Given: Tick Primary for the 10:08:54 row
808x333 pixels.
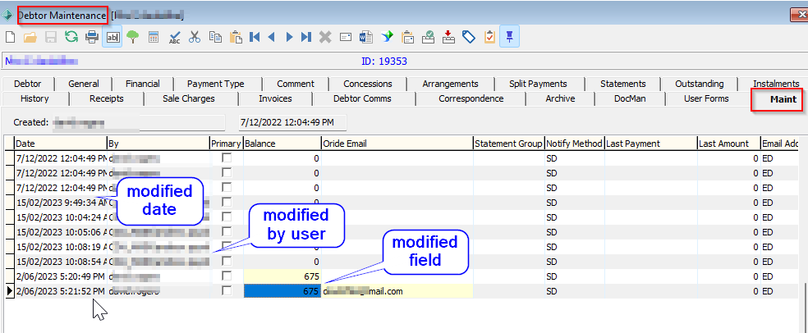Looking at the screenshot, I should 227,261.
